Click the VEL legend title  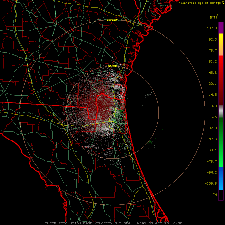(x=220, y=15)
